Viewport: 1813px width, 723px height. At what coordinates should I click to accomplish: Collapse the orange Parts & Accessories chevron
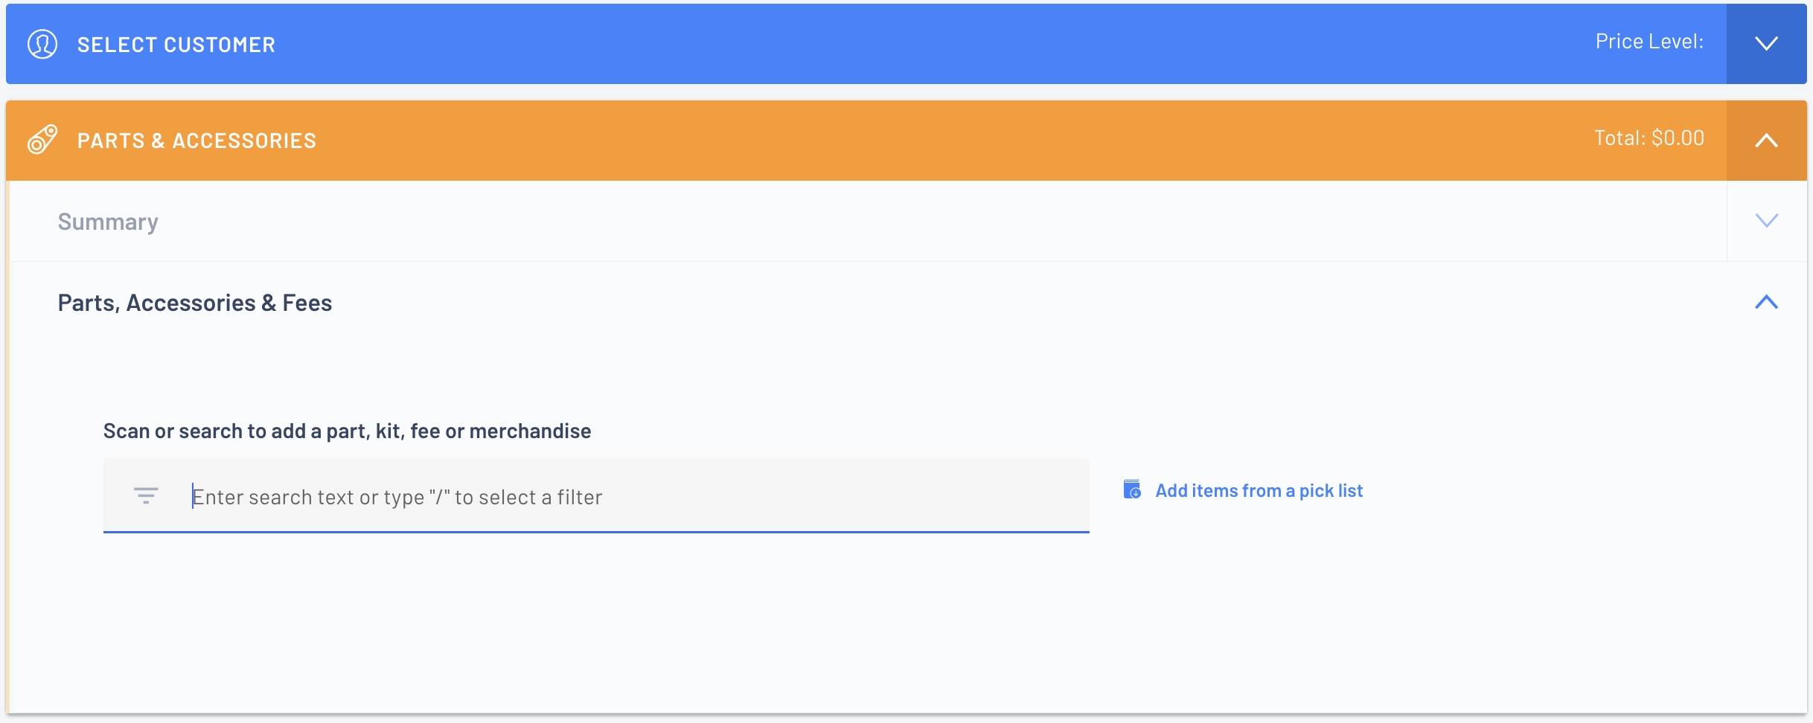[x=1766, y=140]
